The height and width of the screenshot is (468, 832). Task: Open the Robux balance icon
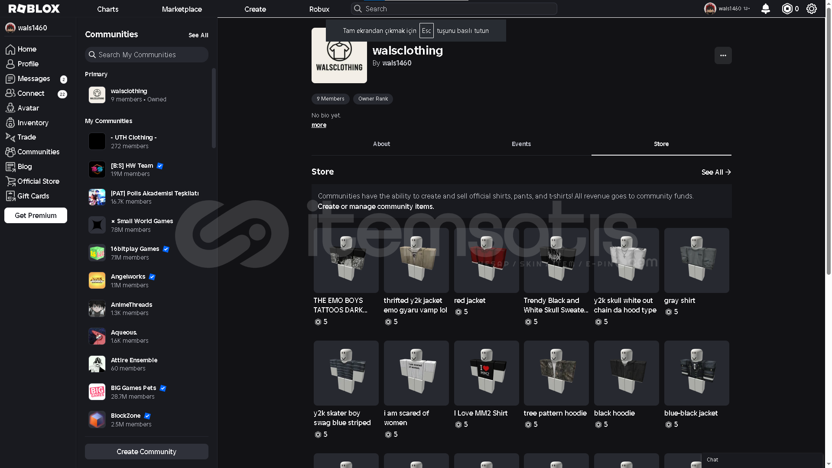(x=787, y=9)
